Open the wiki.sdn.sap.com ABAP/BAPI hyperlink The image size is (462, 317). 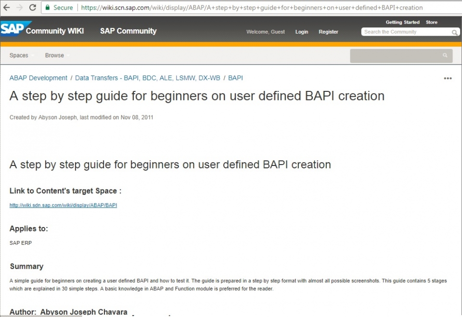[63, 205]
